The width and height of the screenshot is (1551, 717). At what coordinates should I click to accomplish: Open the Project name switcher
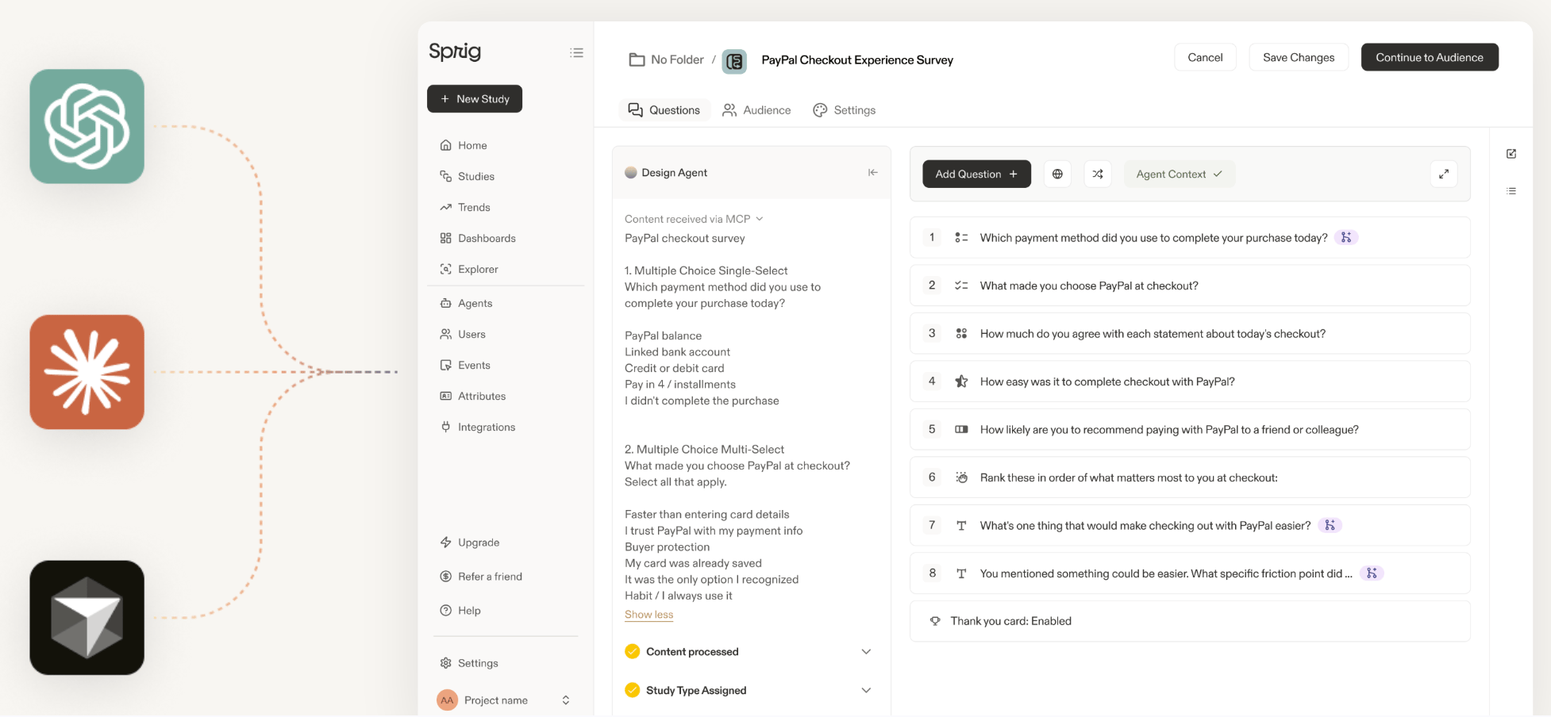click(x=504, y=700)
